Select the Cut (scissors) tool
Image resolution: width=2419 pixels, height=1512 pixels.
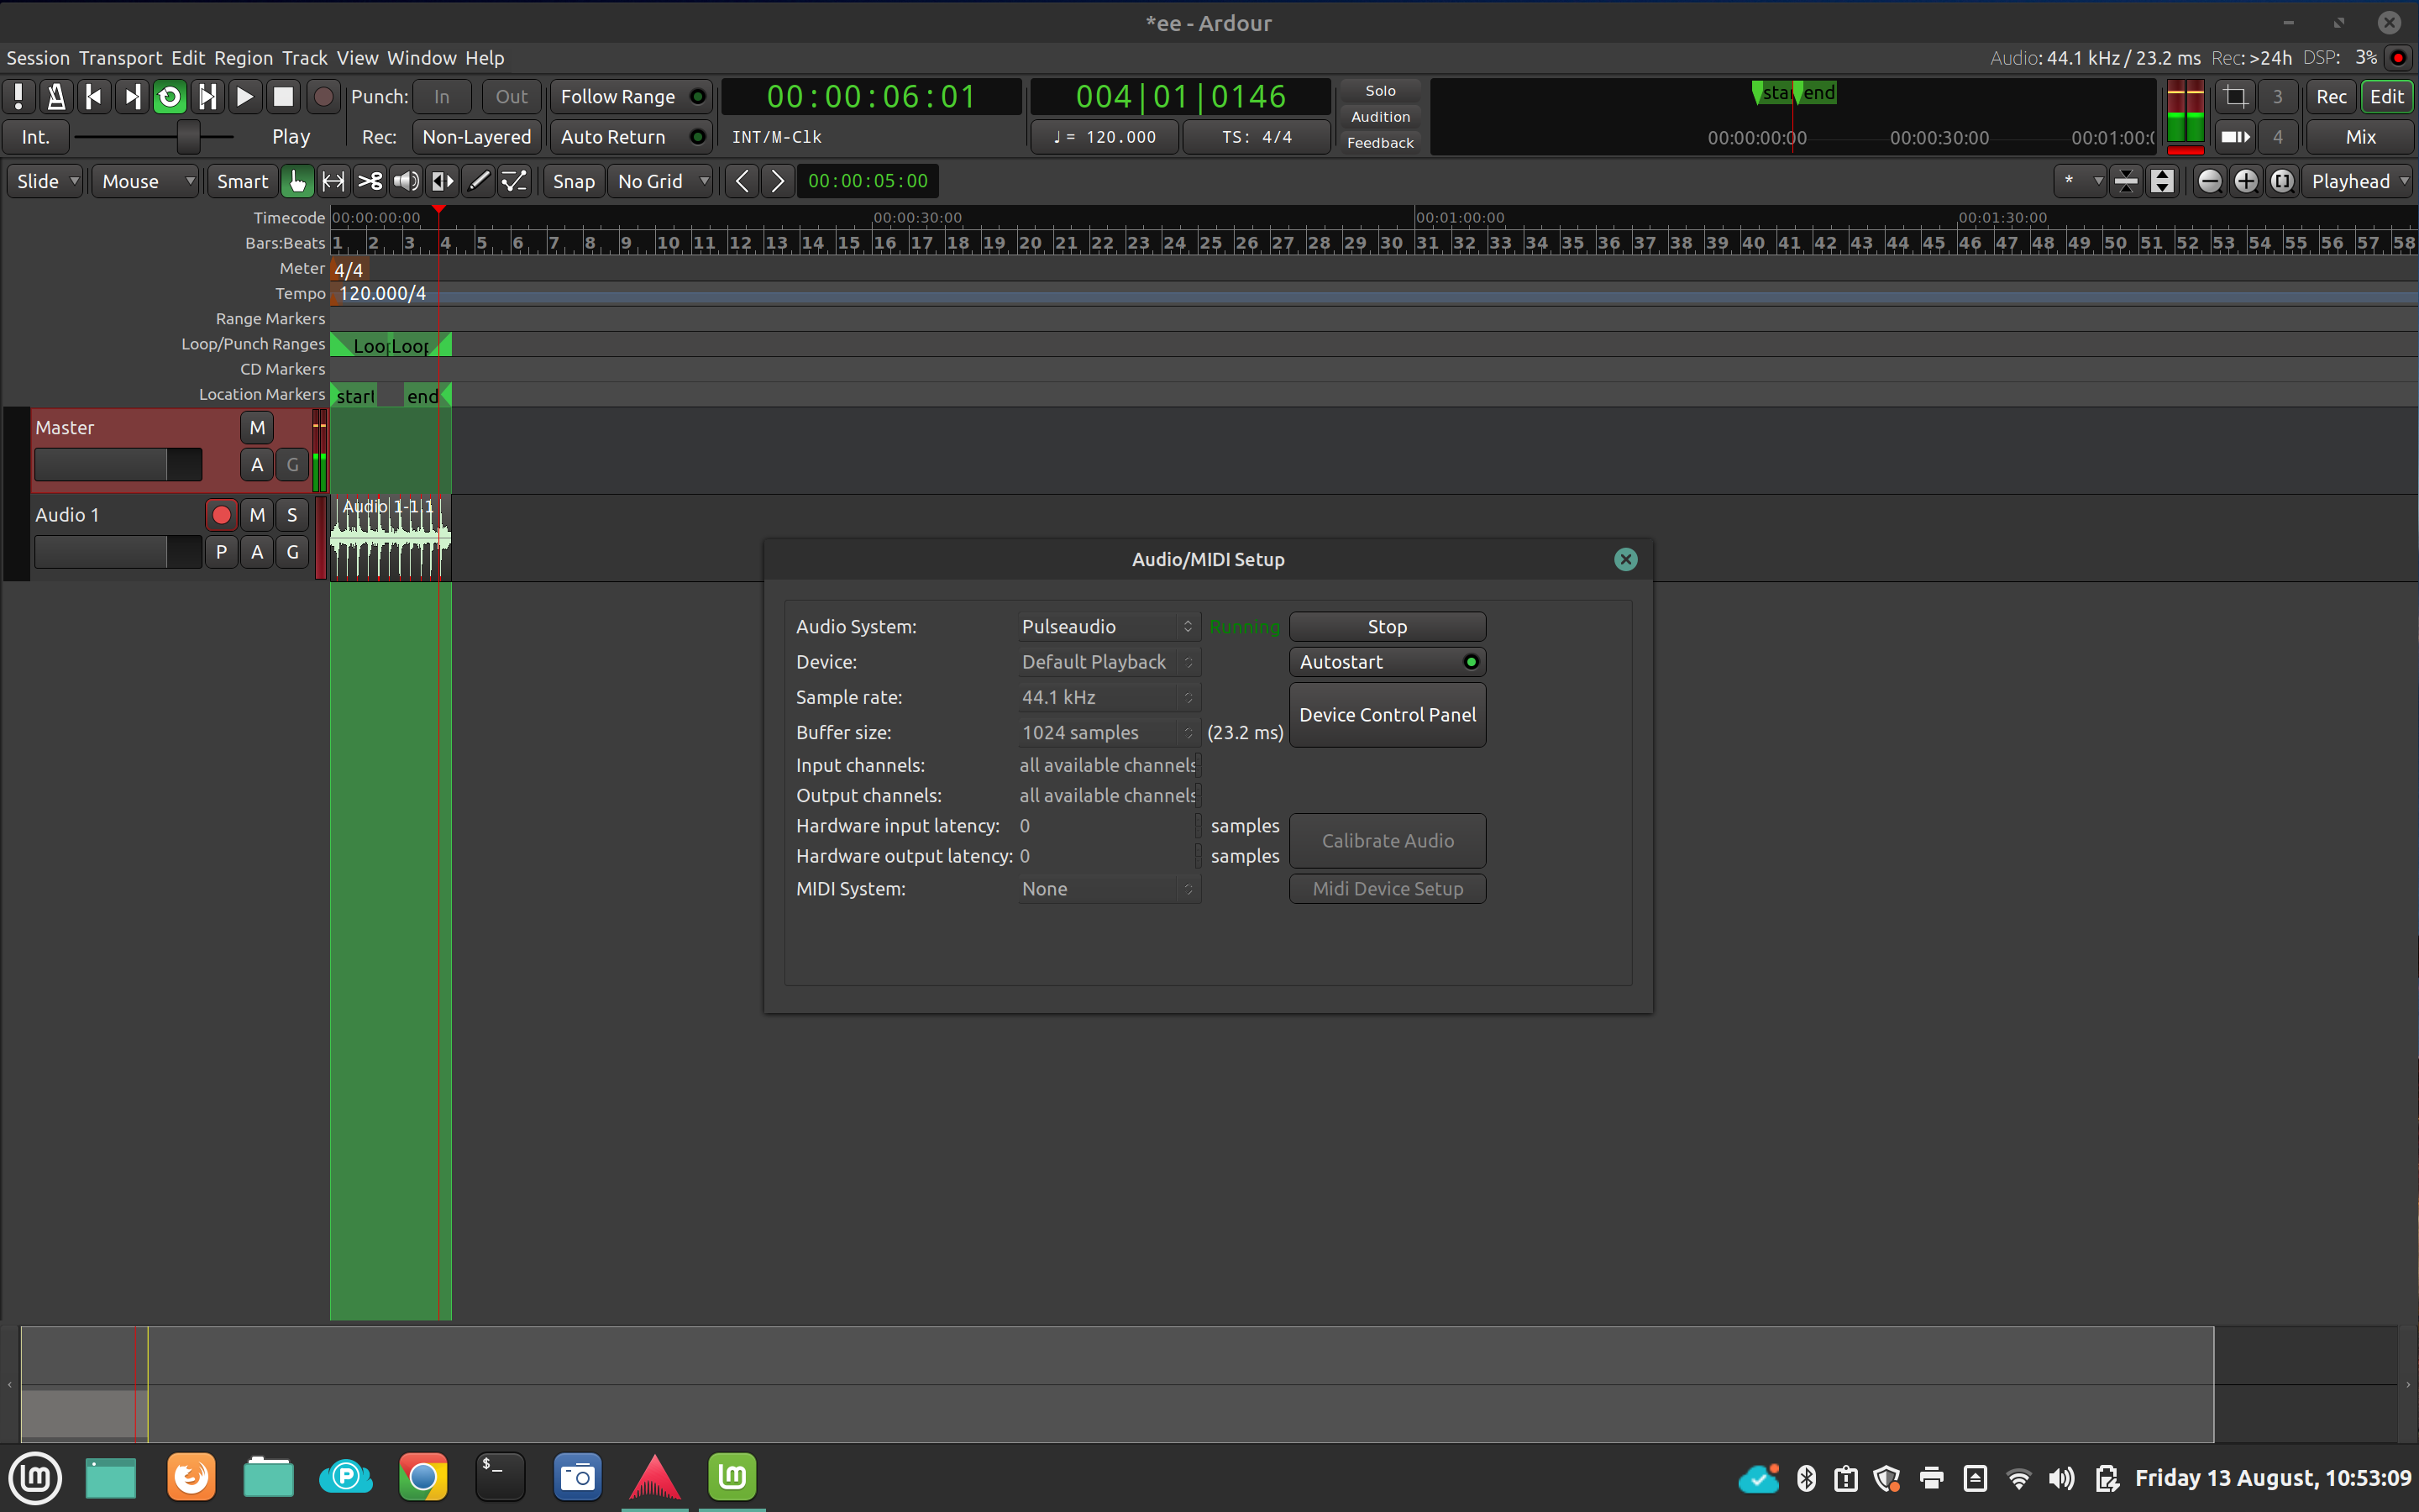tap(369, 181)
